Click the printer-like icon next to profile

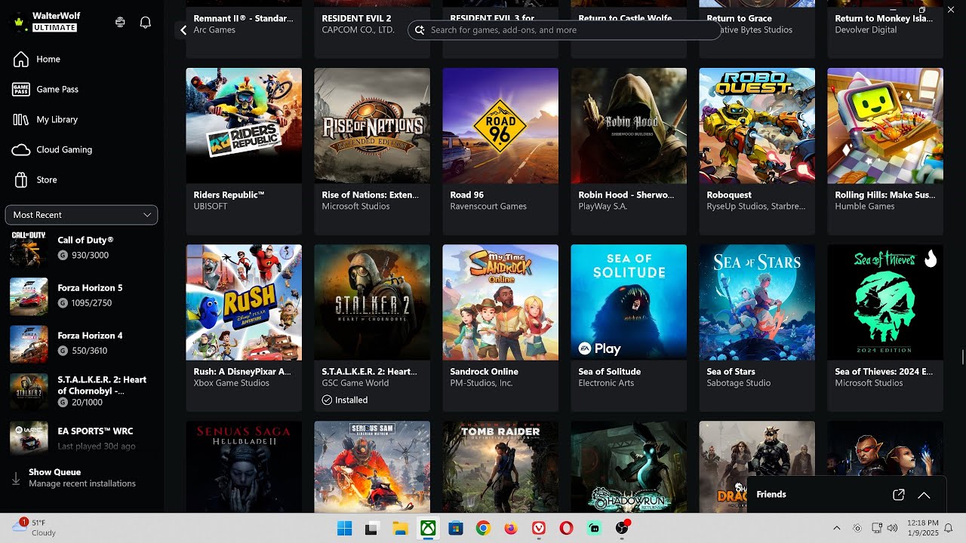120,23
